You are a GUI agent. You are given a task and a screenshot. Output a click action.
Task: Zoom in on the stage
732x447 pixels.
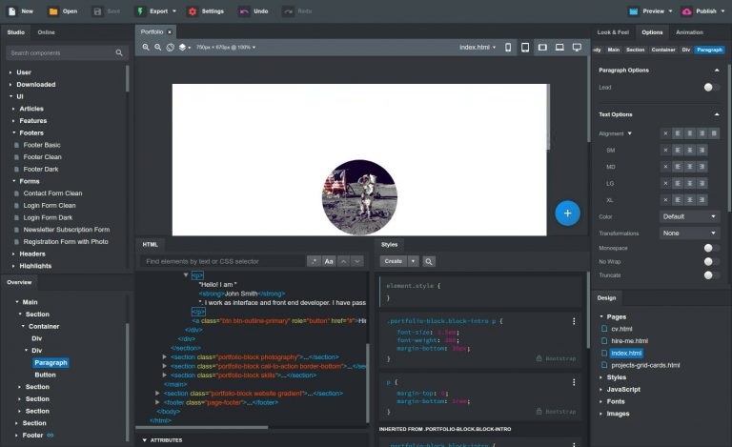tap(146, 47)
